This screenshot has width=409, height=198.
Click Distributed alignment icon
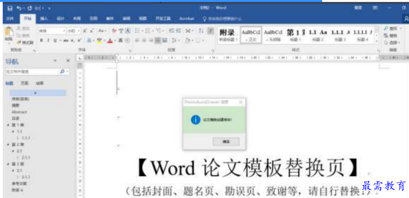click(x=165, y=40)
